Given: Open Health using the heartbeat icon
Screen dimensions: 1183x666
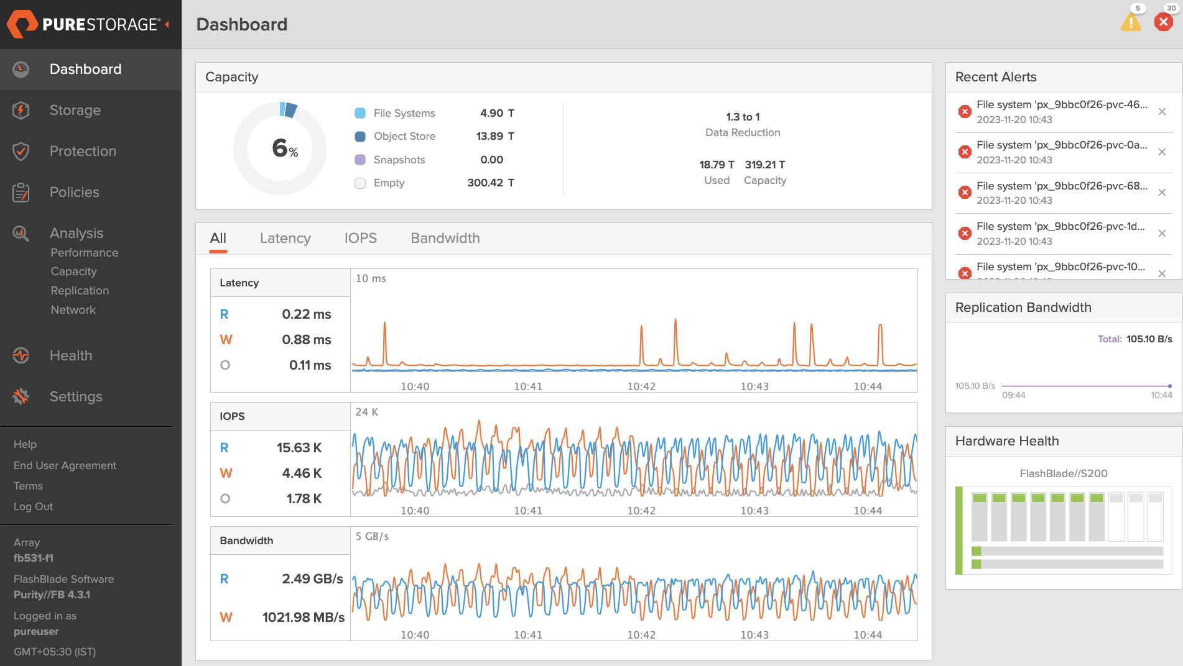Looking at the screenshot, I should [21, 356].
